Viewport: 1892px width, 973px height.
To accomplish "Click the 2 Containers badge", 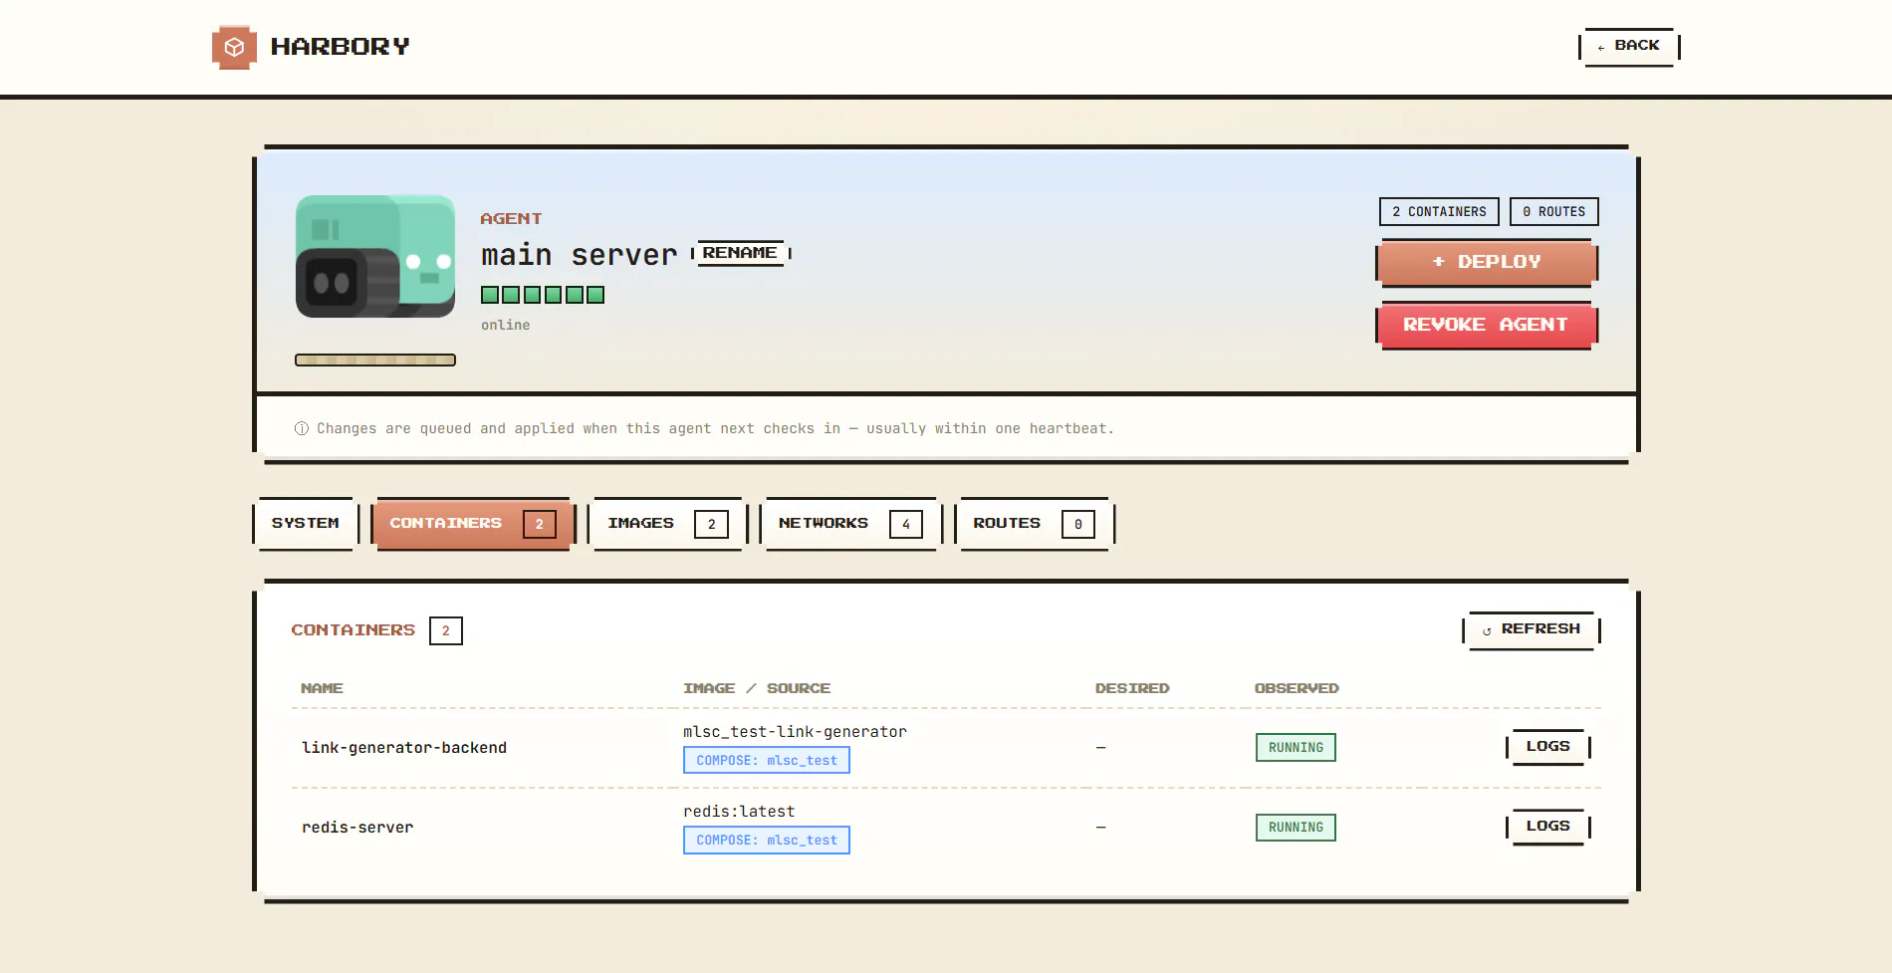I will tap(1439, 212).
